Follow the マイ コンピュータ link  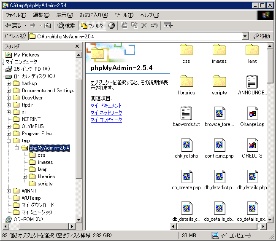coord(106,120)
